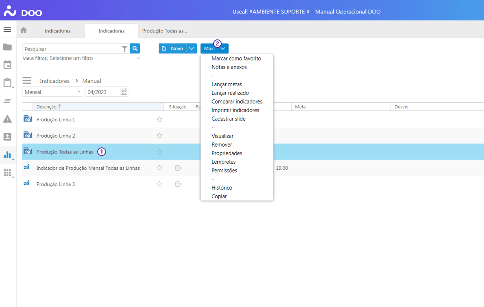Open the date picker calendar icon

124,92
